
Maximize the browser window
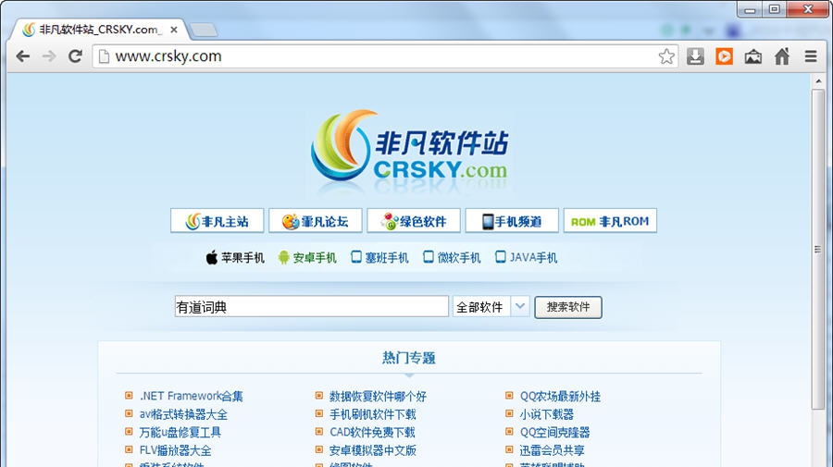775,9
